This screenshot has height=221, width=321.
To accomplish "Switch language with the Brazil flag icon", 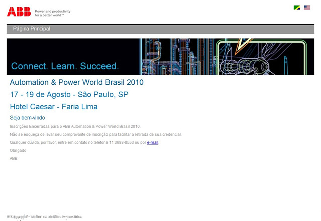I will (x=297, y=8).
